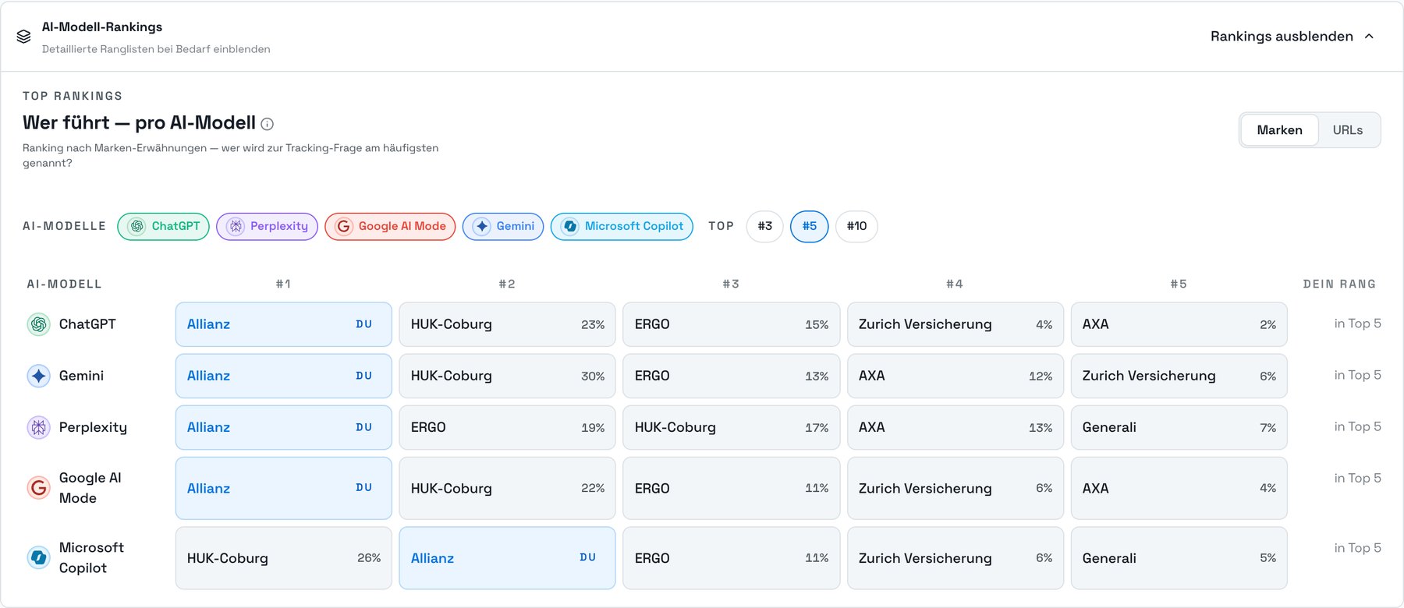Click the Perplexity row label text
The width and height of the screenshot is (1404, 608).
(x=93, y=427)
